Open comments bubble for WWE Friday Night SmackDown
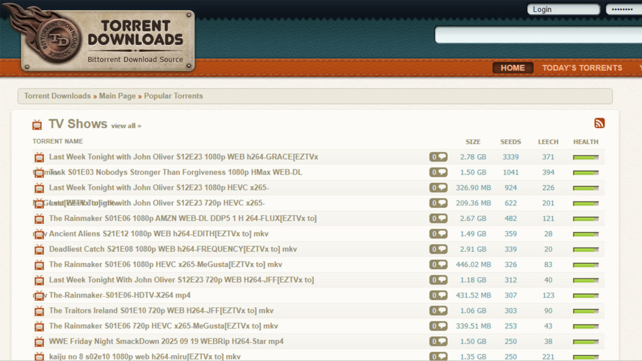Screen dimensions: 642x361 [438, 341]
